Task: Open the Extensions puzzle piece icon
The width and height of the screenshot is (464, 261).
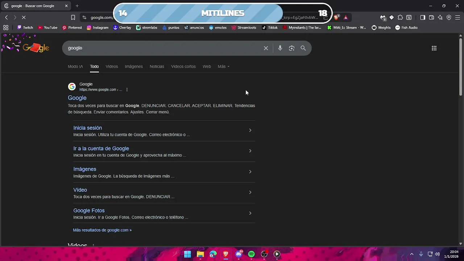Action: (400, 17)
